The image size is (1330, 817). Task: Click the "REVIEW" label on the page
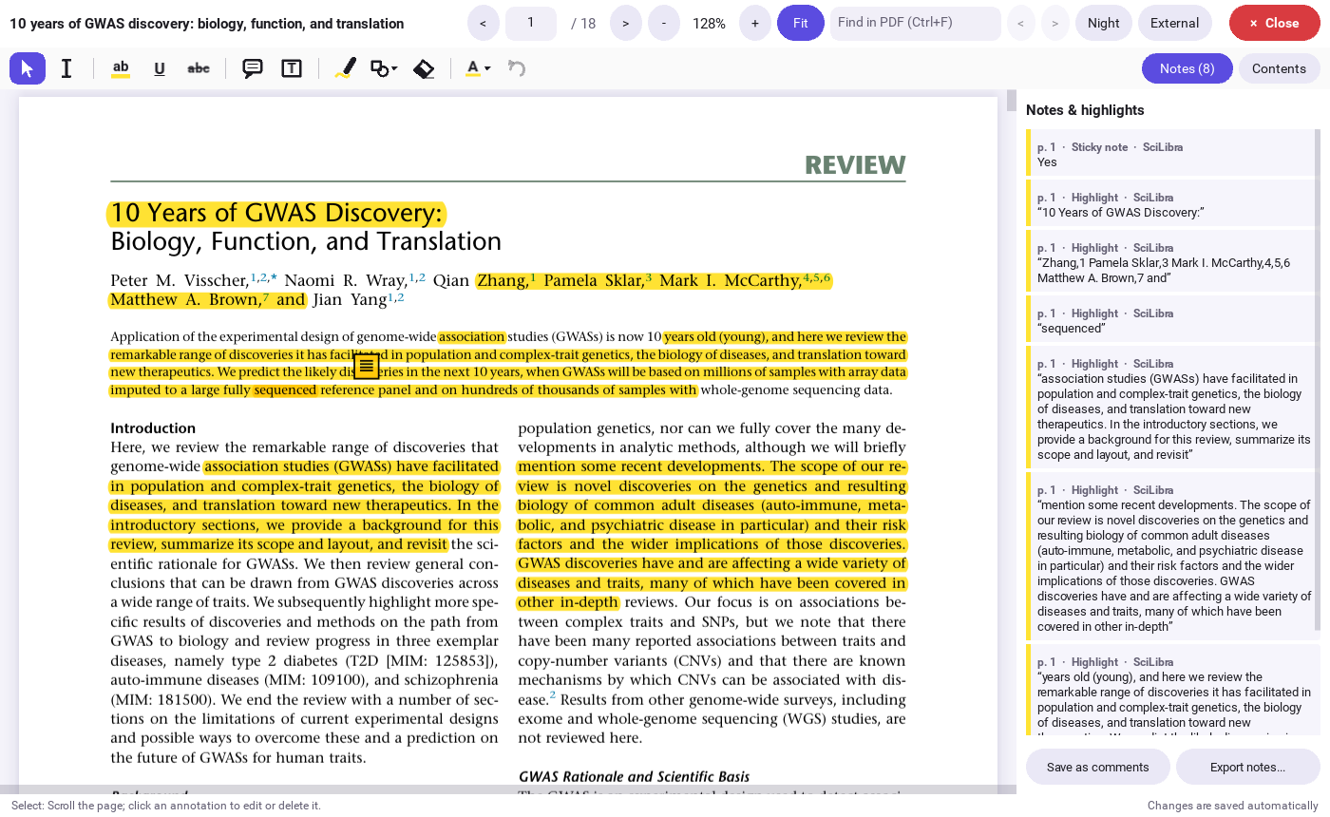855,165
